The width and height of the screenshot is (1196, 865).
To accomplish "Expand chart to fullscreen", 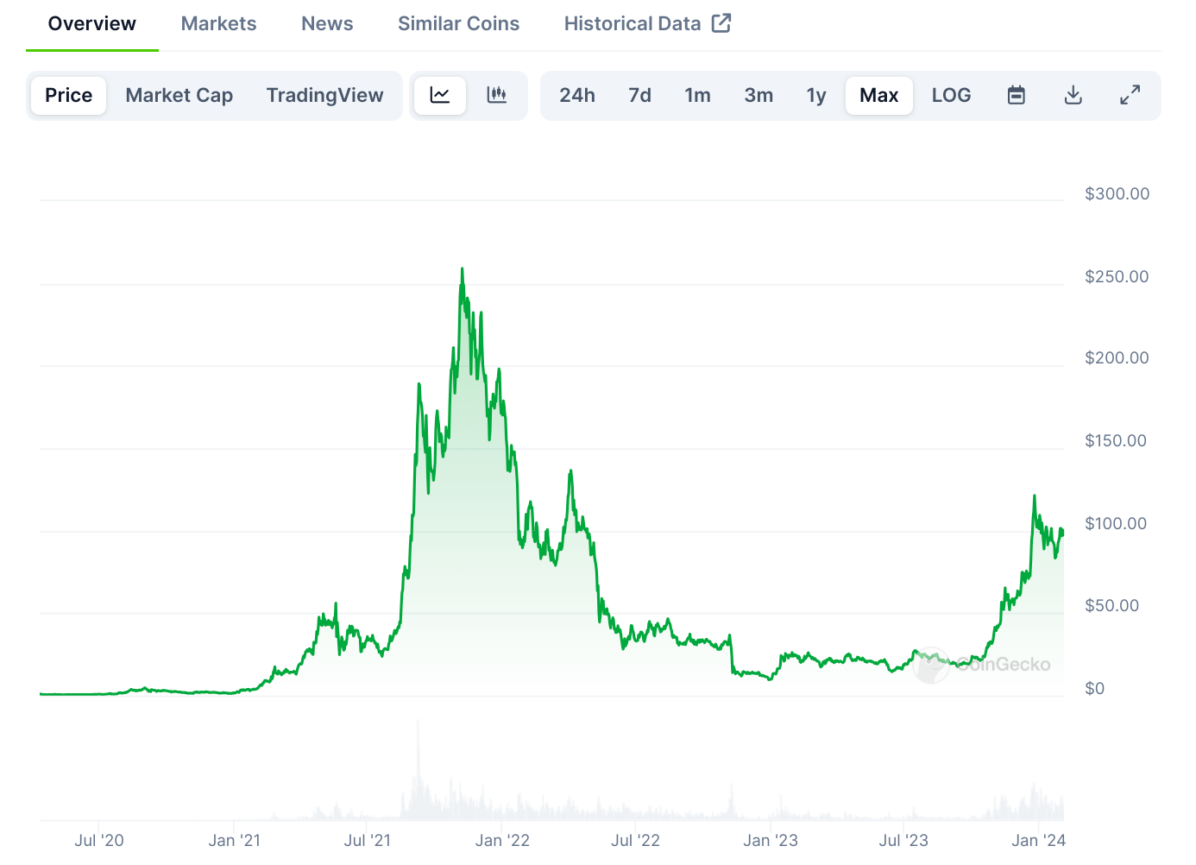I will pyautogui.click(x=1130, y=95).
